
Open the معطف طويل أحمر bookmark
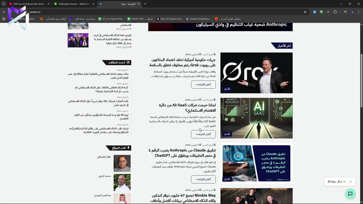tap(228, 19)
